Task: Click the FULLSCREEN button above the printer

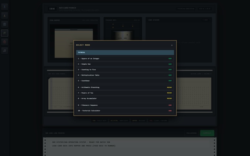Action: pos(191,133)
